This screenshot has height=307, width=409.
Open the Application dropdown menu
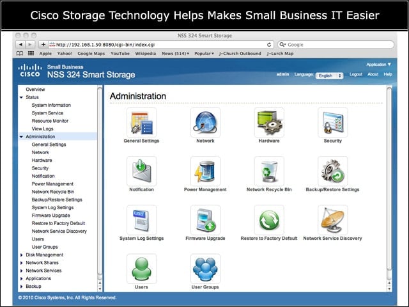click(x=379, y=65)
